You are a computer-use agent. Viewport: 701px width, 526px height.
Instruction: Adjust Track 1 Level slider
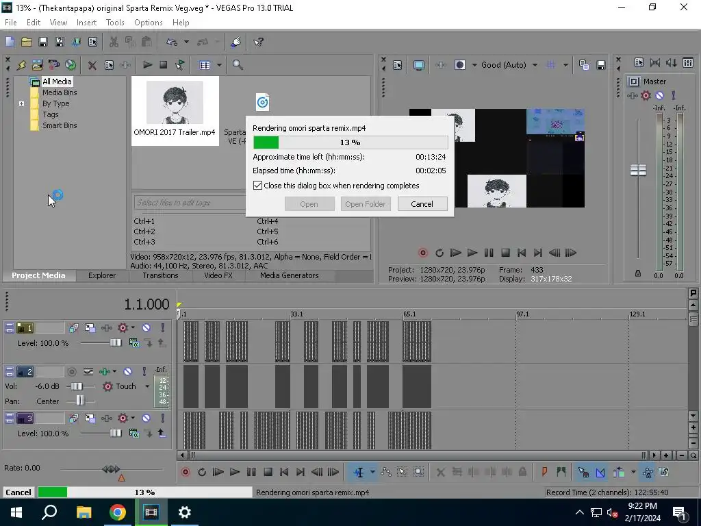(x=115, y=343)
